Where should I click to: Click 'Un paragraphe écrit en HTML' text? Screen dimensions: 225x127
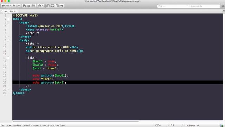[54, 51]
